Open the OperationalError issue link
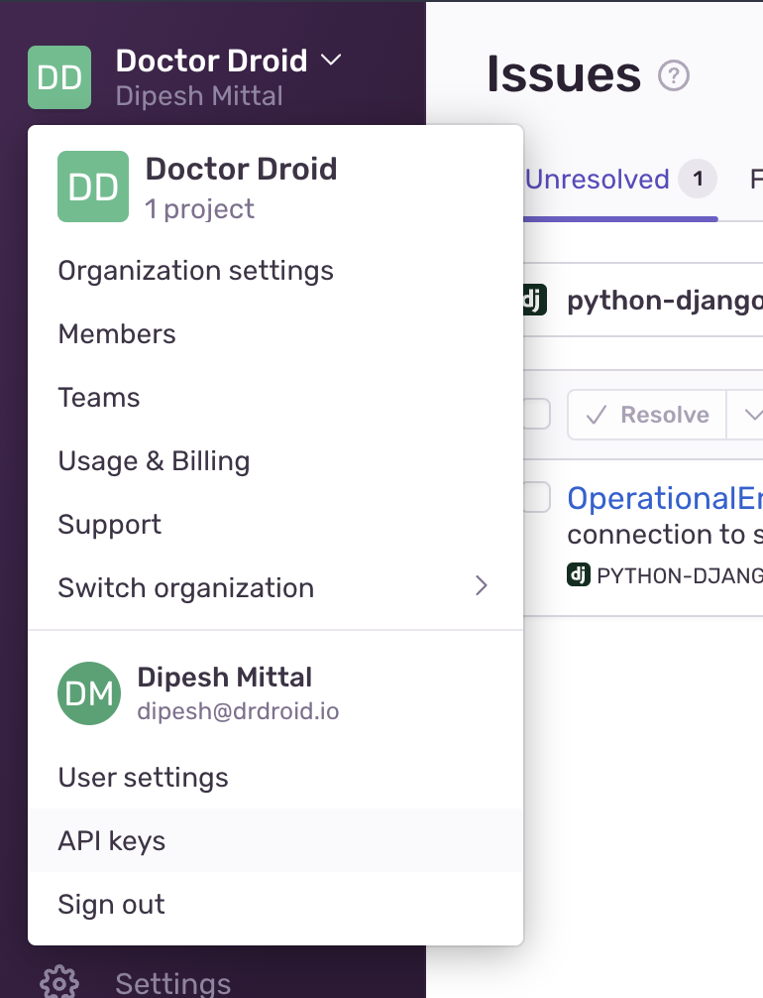 [x=665, y=498]
